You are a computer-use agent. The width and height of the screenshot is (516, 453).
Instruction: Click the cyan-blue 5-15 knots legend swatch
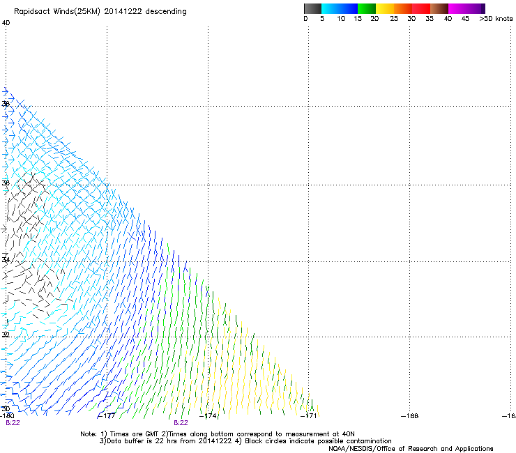click(x=340, y=8)
